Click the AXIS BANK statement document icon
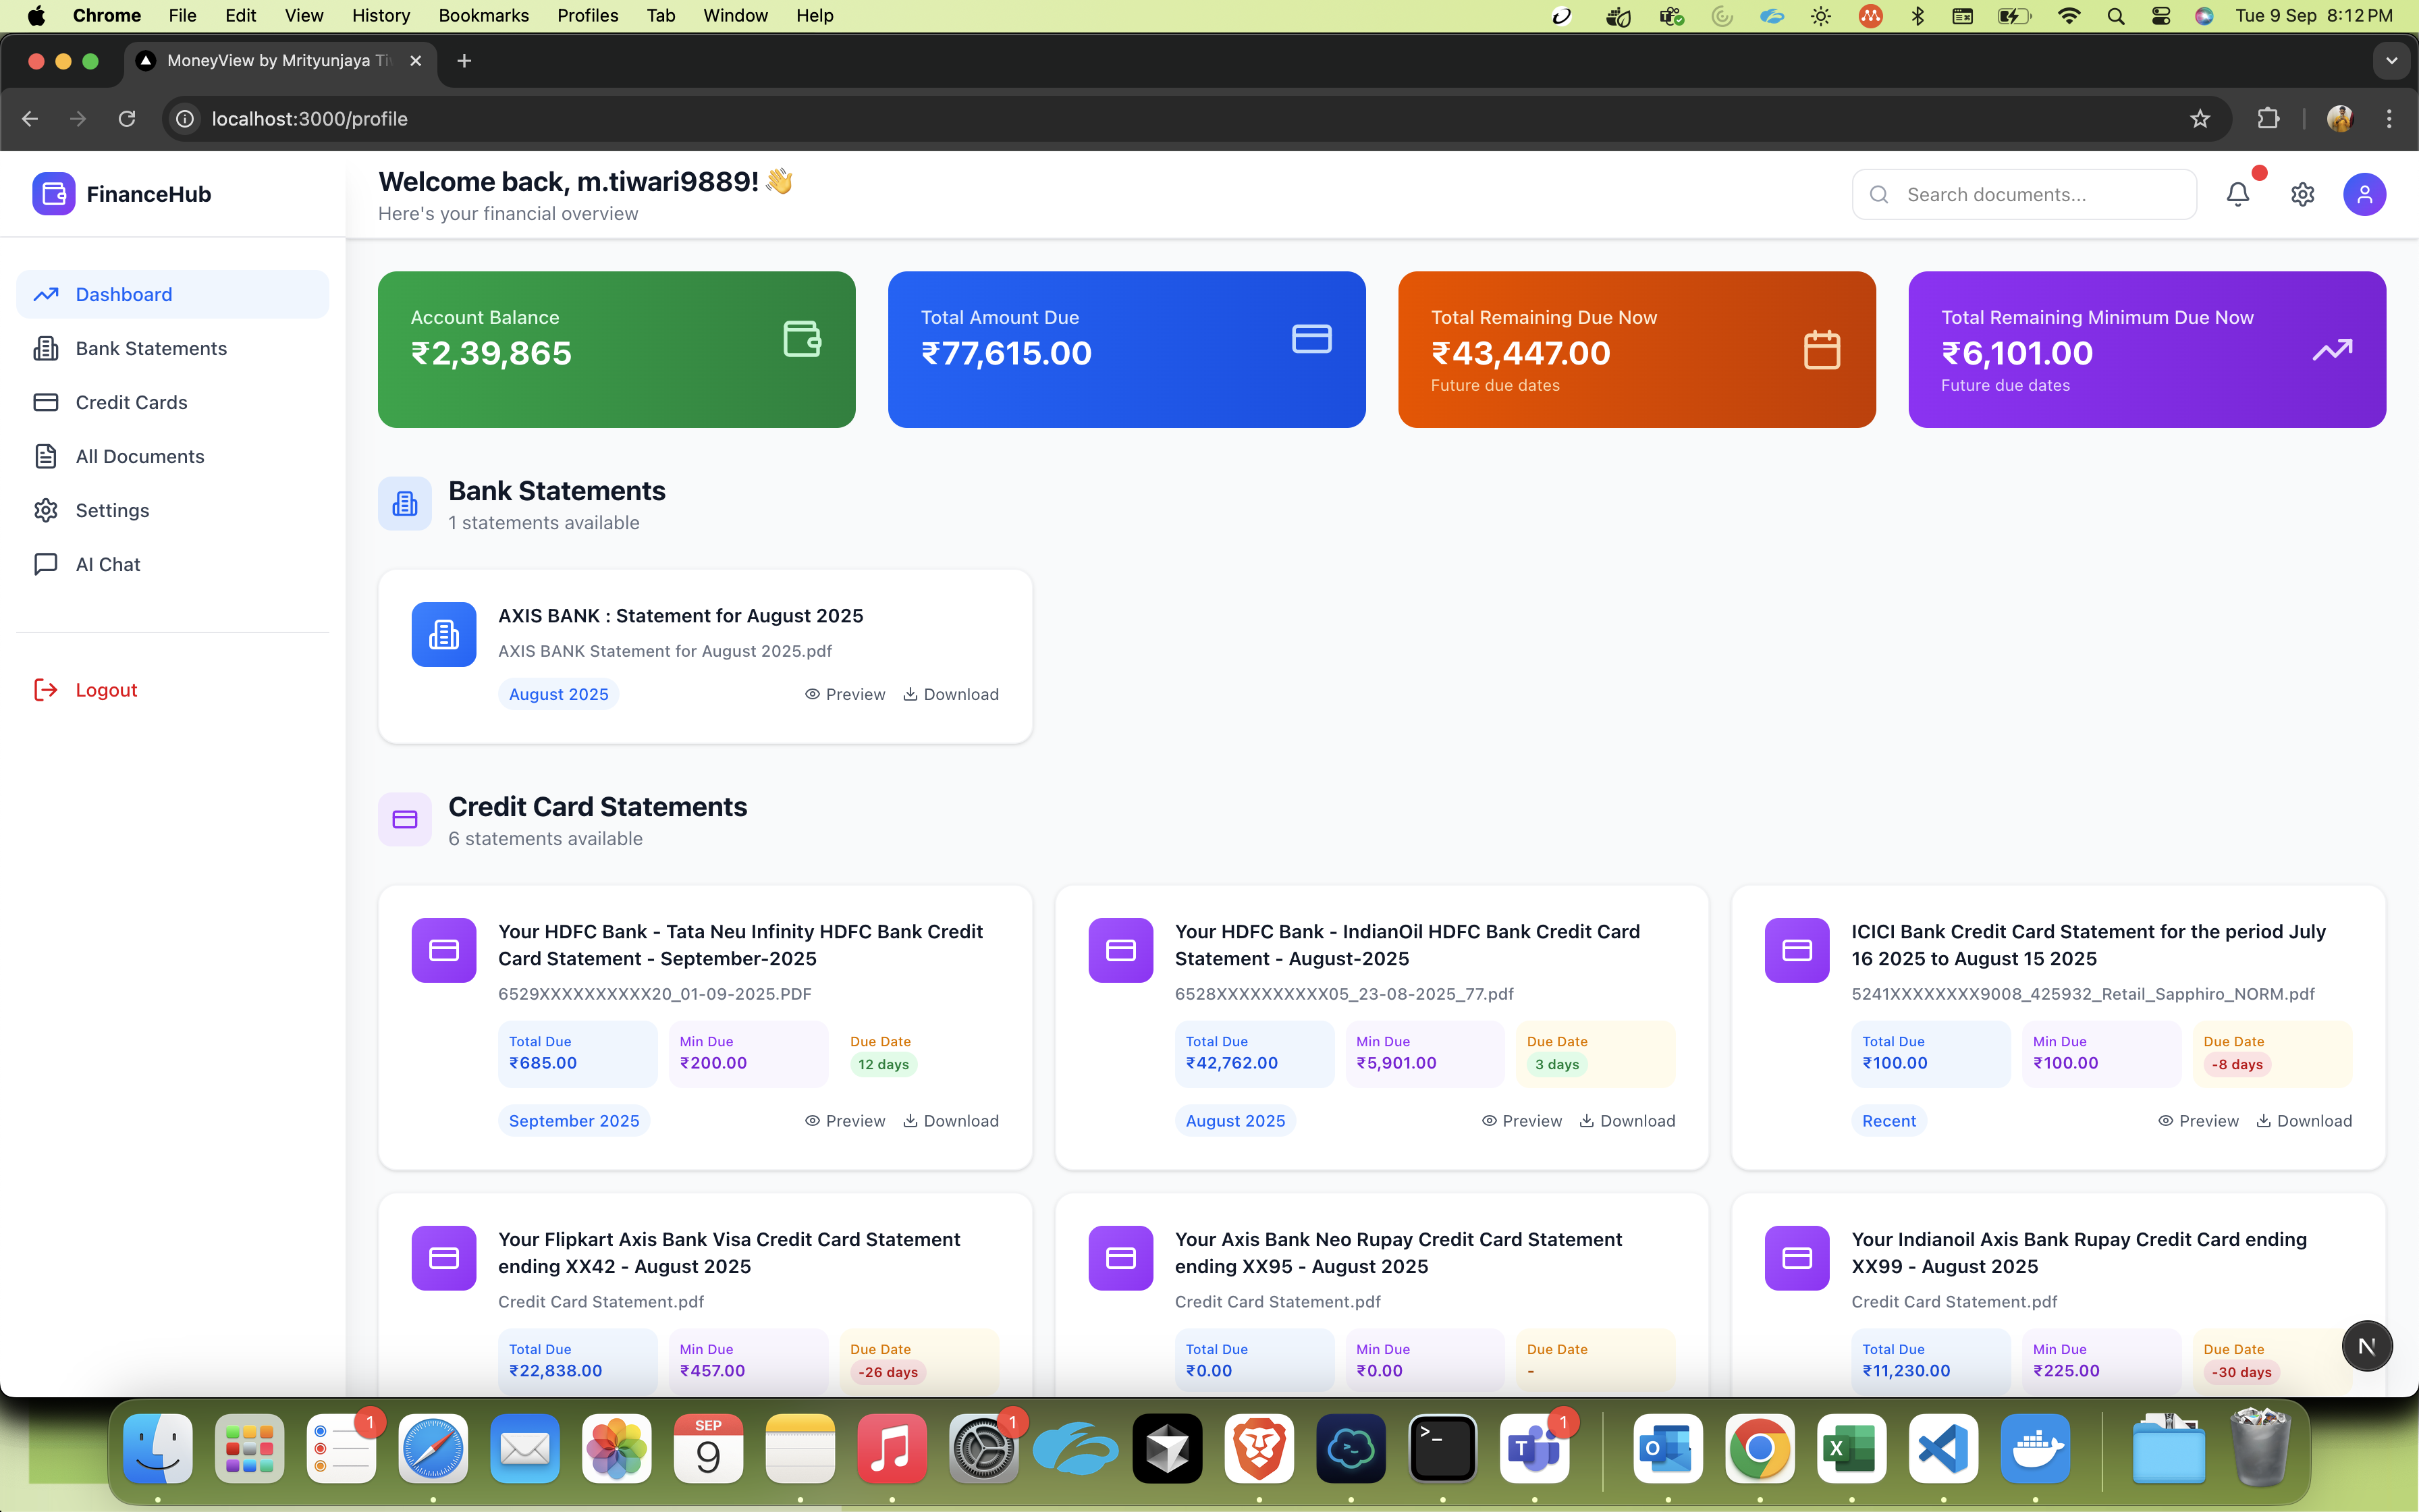Viewport: 2419px width, 1512px height. [444, 634]
